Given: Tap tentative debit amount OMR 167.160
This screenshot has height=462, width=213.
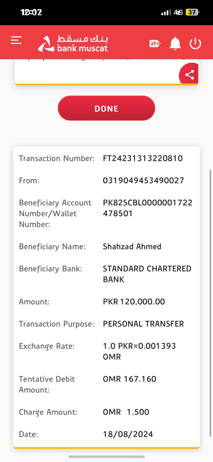Looking at the screenshot, I should tap(130, 379).
